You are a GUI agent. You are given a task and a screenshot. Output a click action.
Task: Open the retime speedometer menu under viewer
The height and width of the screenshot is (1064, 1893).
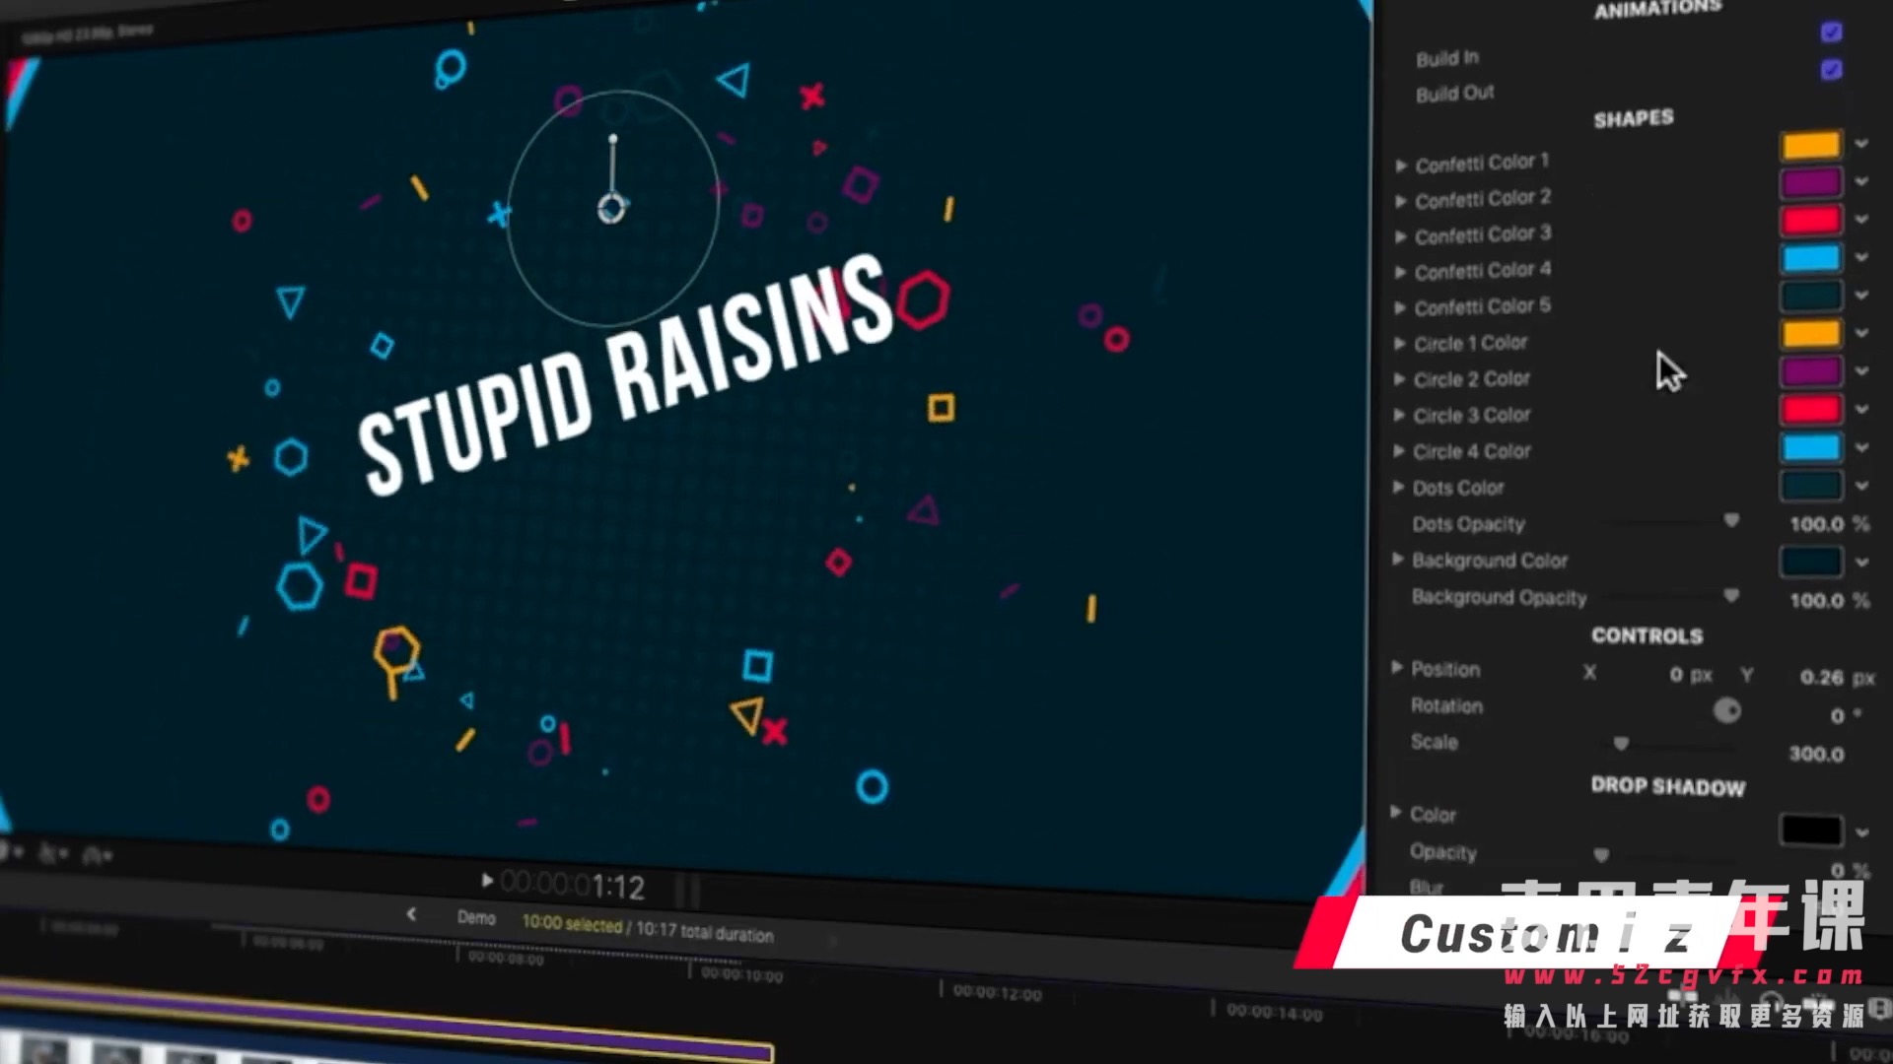coord(97,856)
